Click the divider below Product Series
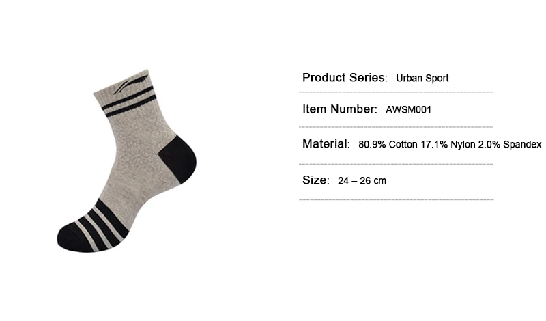Screen dimensions: 546x321 click(396, 92)
